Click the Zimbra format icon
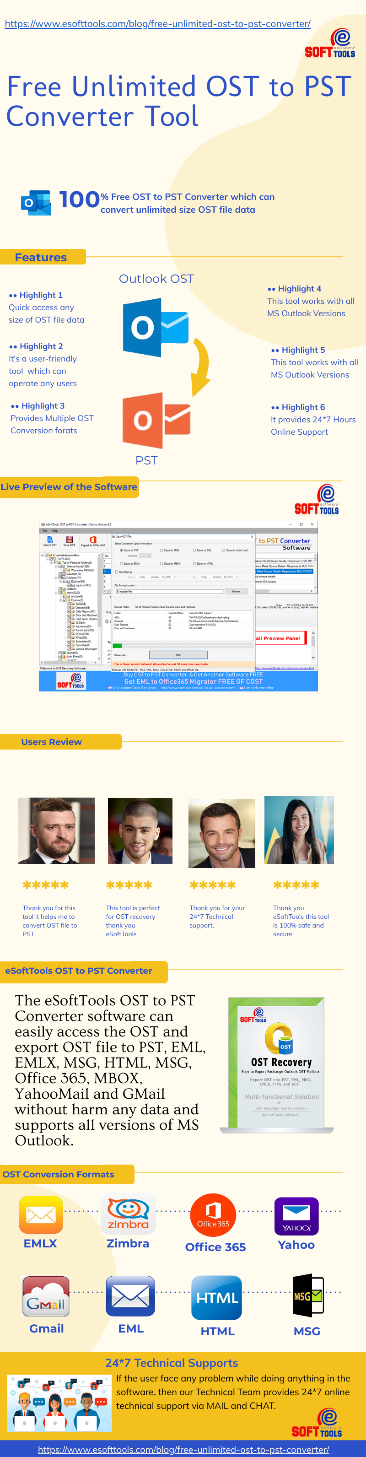Viewport: 366px width, 1457px height. click(x=128, y=1213)
